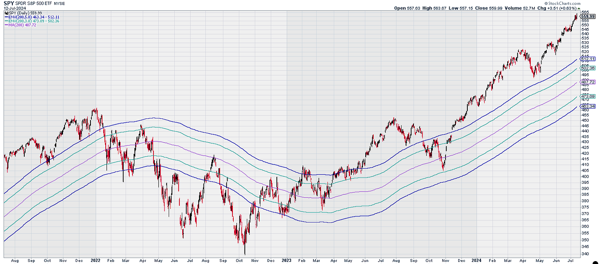Click 'MA(200) 487.72' legend text
The image size is (599, 264).
point(22,25)
